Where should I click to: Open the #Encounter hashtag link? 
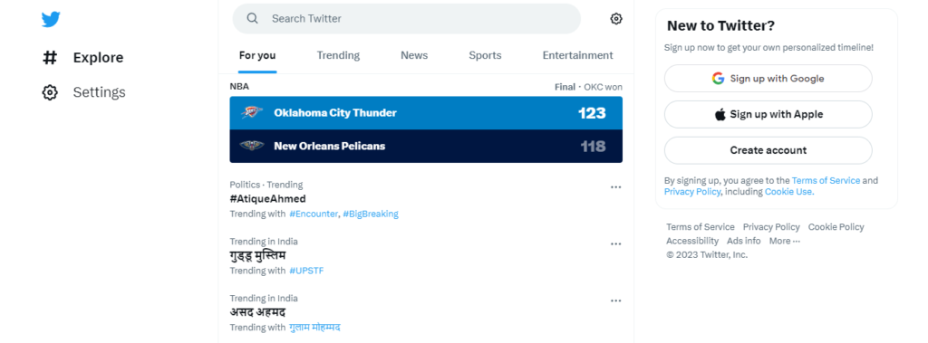tap(314, 214)
